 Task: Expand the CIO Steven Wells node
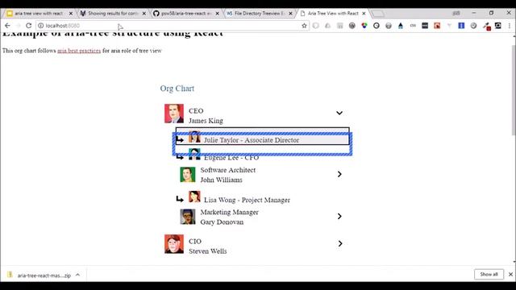pos(340,243)
